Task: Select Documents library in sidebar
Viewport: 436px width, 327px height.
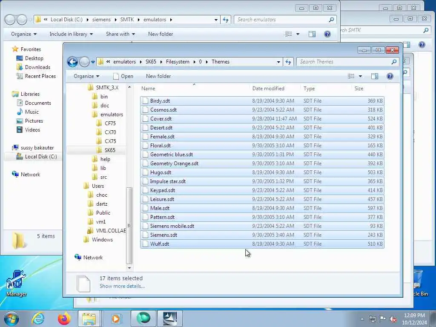Action: (34, 103)
